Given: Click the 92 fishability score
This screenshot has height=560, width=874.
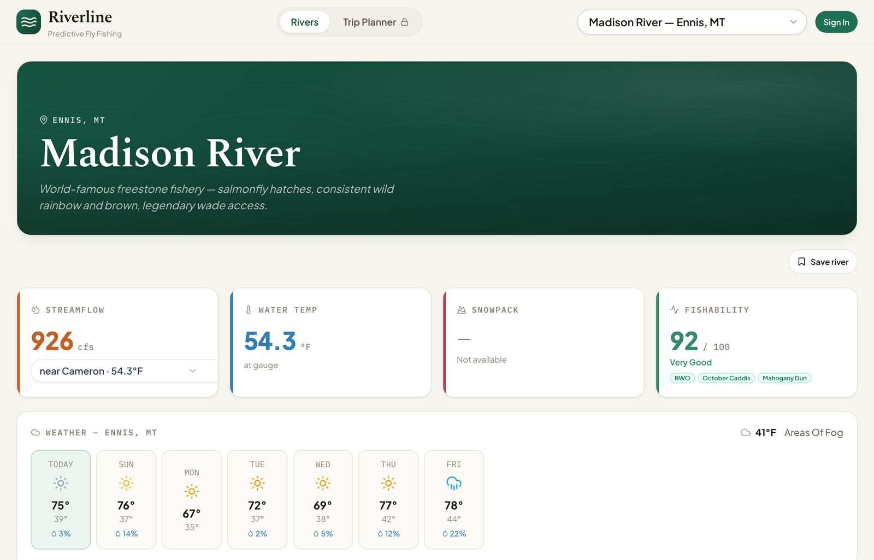Looking at the screenshot, I should tap(684, 342).
